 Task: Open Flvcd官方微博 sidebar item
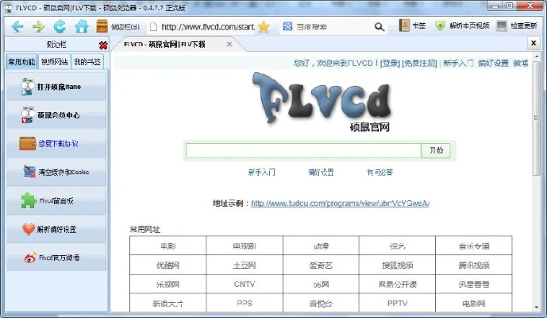[x=55, y=258]
